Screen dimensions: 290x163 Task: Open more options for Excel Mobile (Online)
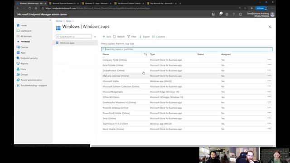point(269,65)
